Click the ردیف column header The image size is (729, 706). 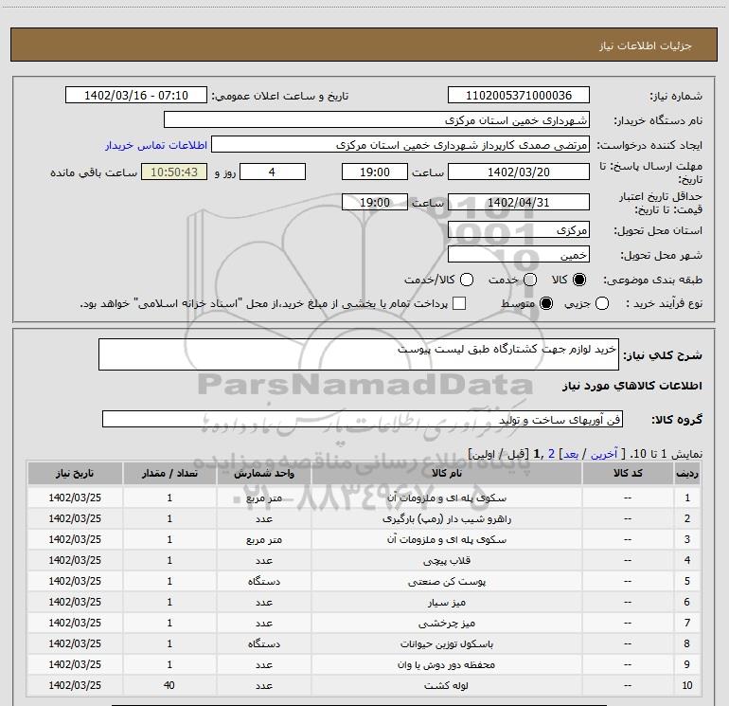point(687,473)
